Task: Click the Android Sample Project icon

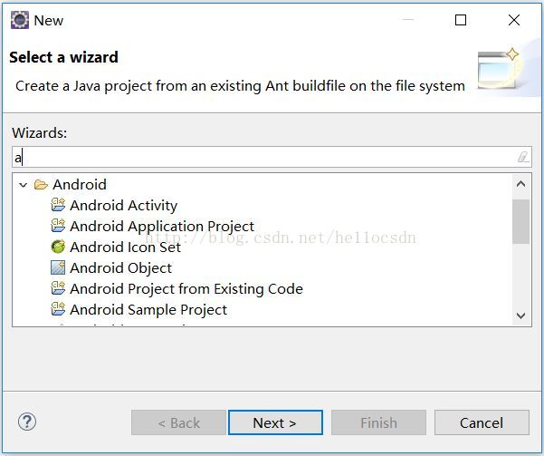Action: (x=58, y=309)
